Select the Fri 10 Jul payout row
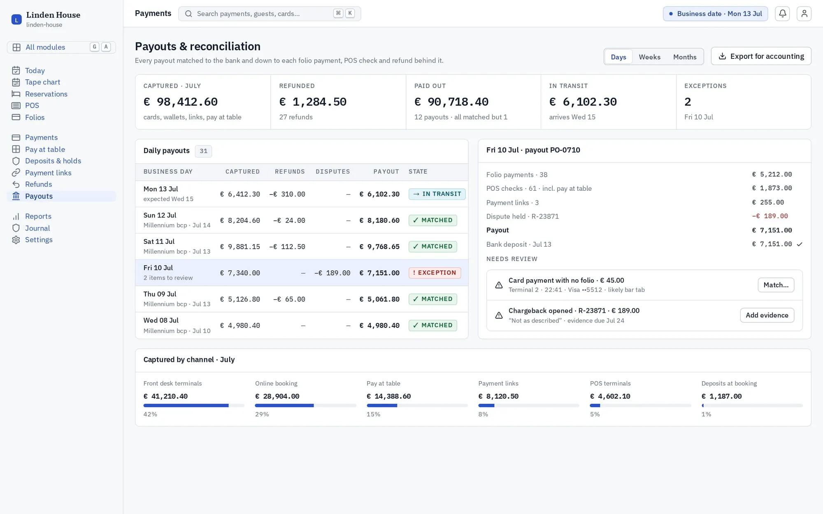The height and width of the screenshot is (514, 823). [x=302, y=273]
